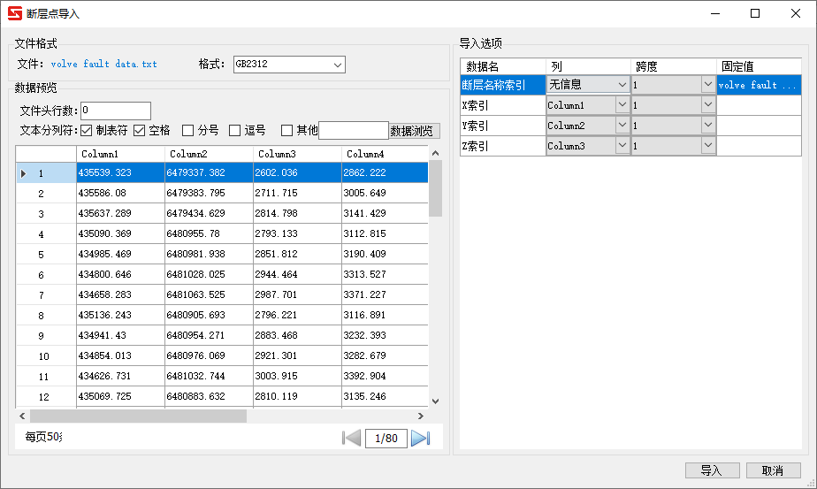Select cell 2793.133 in row 4
The width and height of the screenshot is (817, 489).
[297, 233]
